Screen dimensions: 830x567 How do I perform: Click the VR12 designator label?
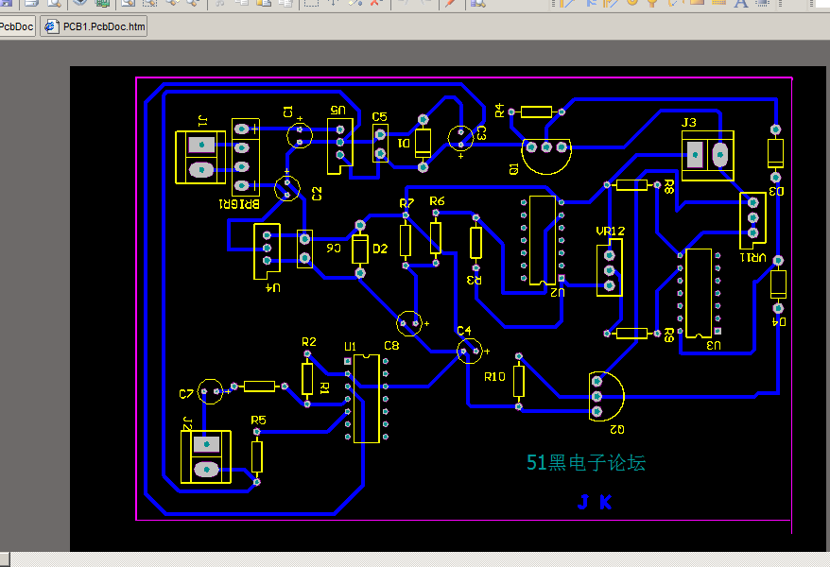click(x=611, y=232)
